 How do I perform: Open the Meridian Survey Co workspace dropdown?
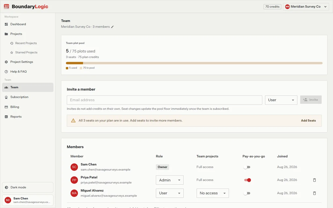pyautogui.click(x=306, y=7)
